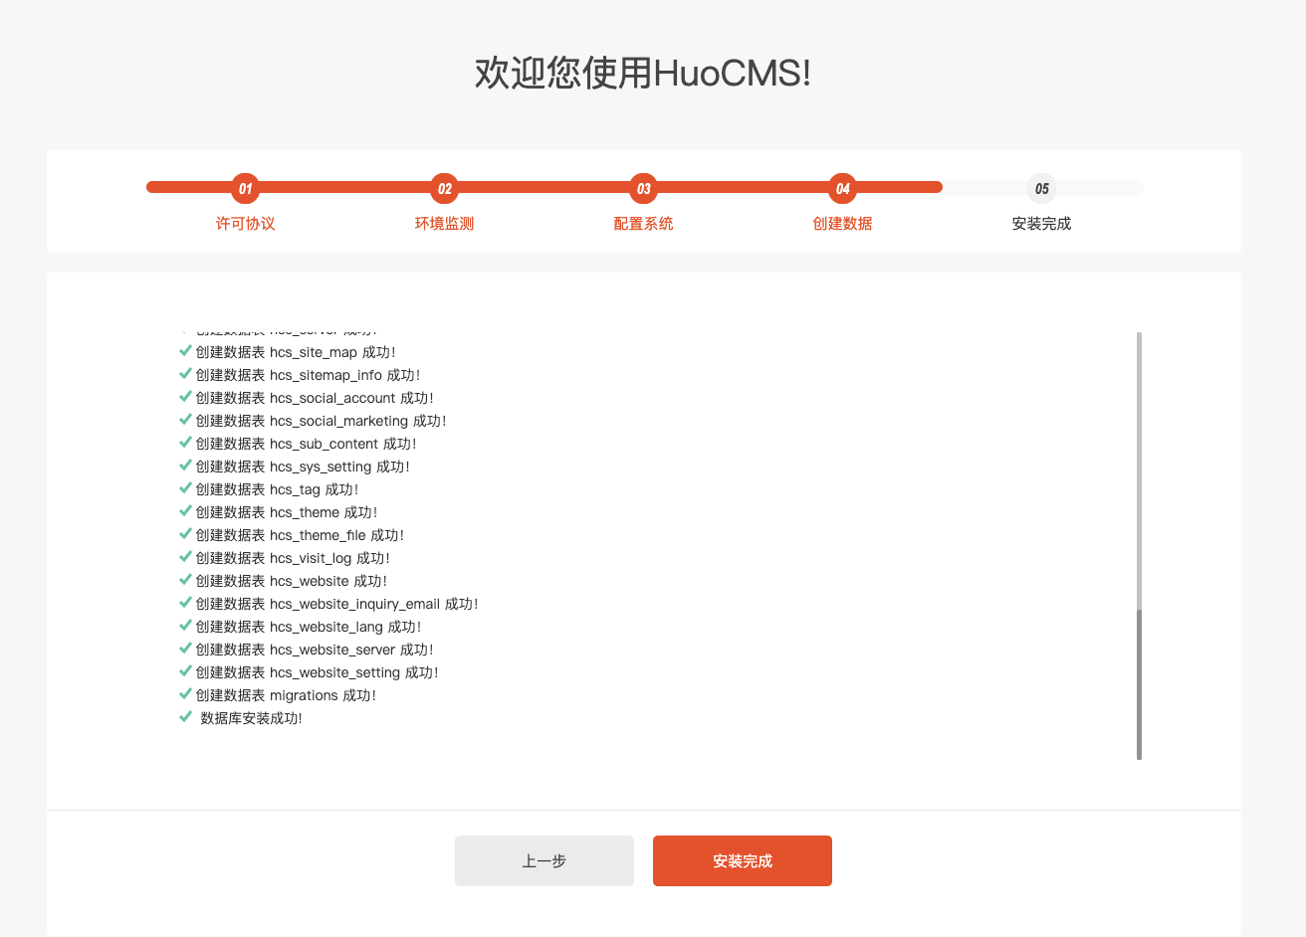Select step 01 circle in progress bar
Viewport: 1306px width, 937px height.
pyautogui.click(x=246, y=188)
